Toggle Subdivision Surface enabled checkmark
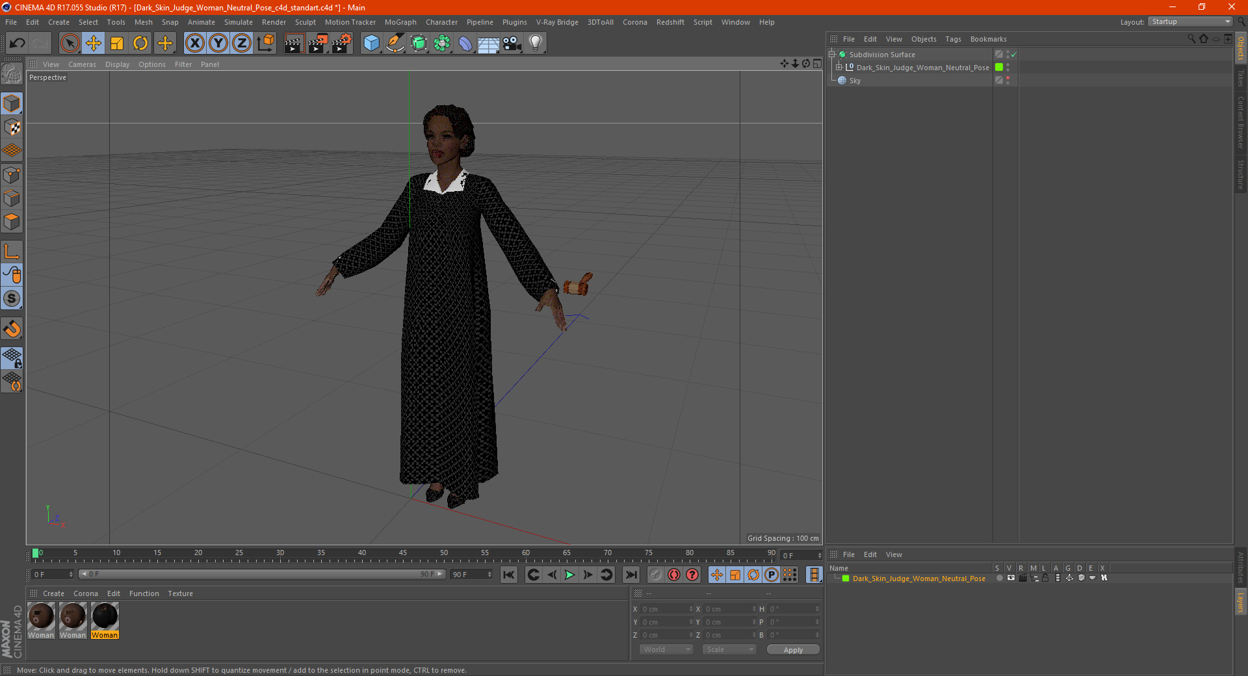Screen dimensions: 1248x676 coord(1014,55)
